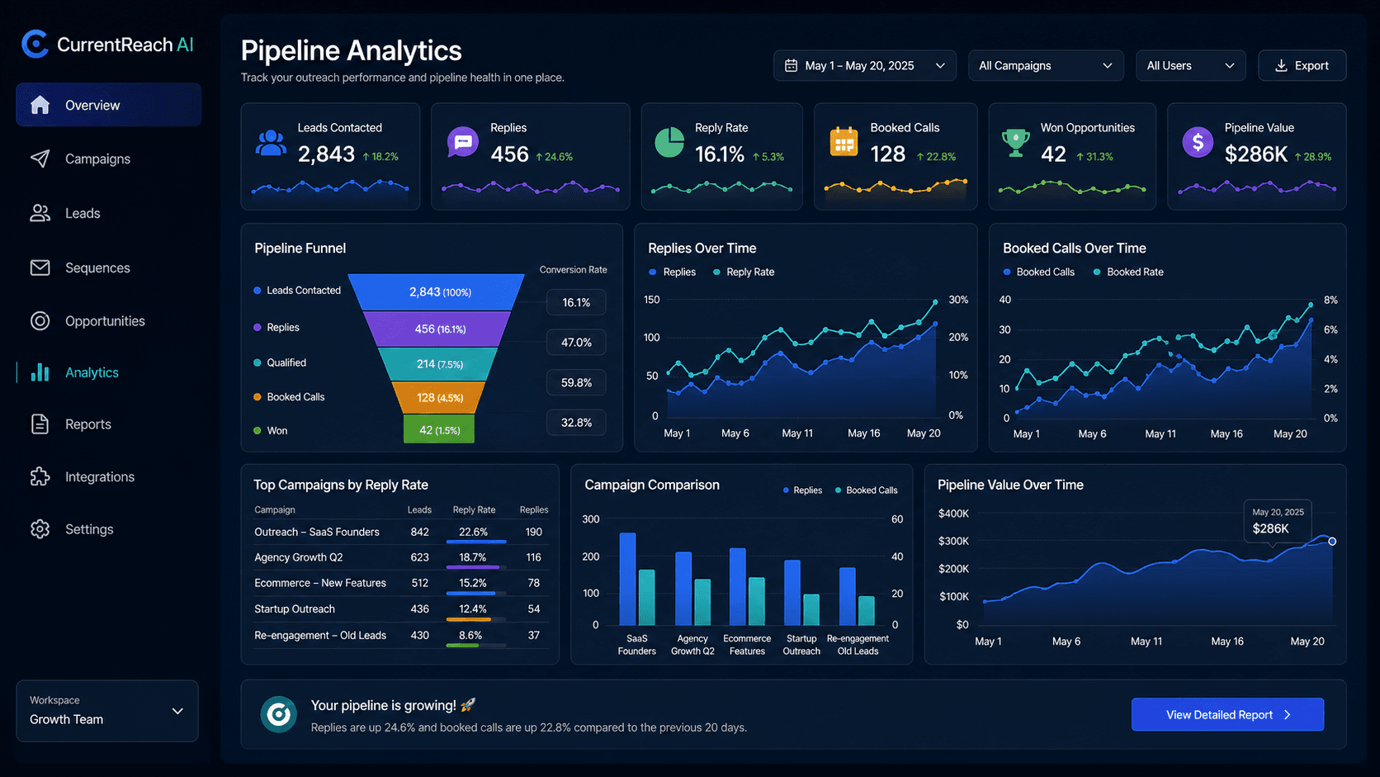Select the Outreach – SaaS Founders campaign row
The width and height of the screenshot is (1380, 777).
coord(401,532)
